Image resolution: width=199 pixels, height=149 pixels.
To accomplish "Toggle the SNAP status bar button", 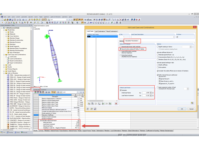I will coord(120,135).
